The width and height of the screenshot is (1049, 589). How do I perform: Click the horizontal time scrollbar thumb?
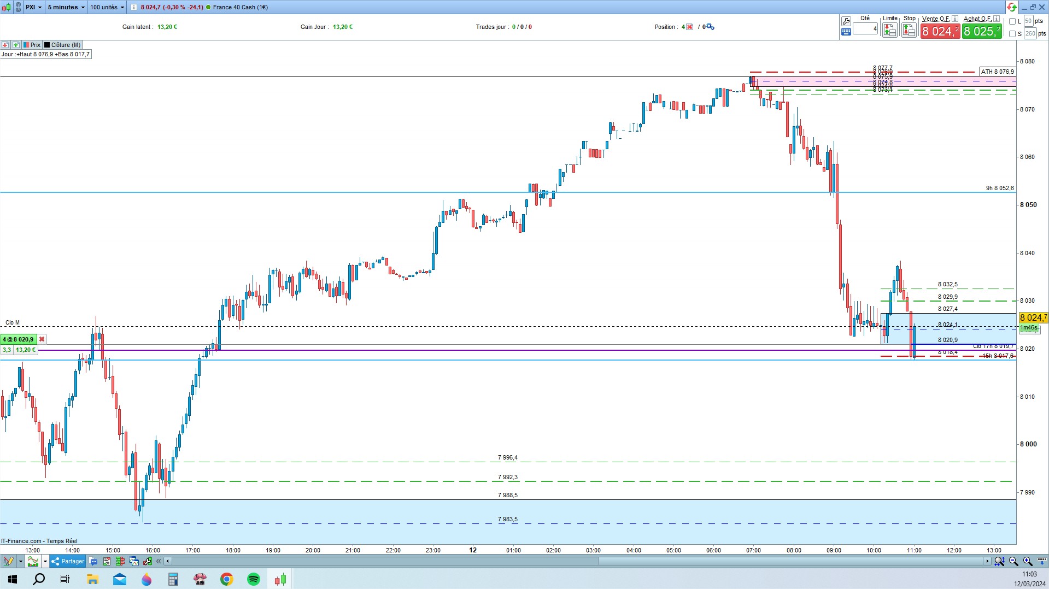[x=791, y=561]
